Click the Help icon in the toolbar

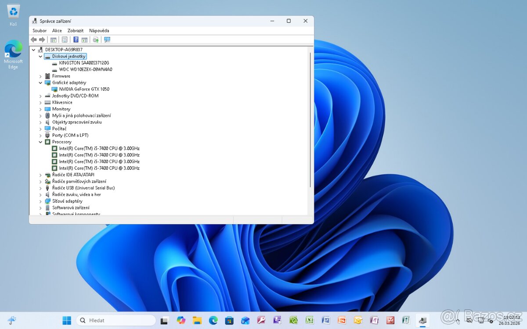coord(76,39)
